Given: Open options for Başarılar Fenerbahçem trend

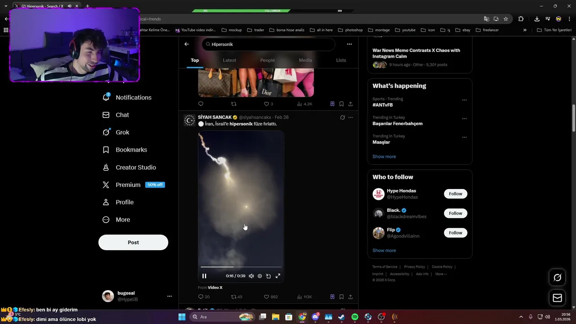Looking at the screenshot, I should click(x=464, y=119).
